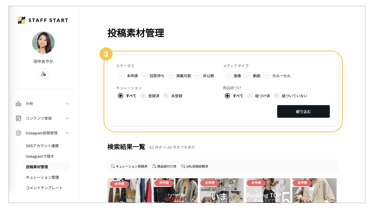Click the Instagram camera icon in sidebar
Viewport: 374px width, 210px height.
coord(18,133)
